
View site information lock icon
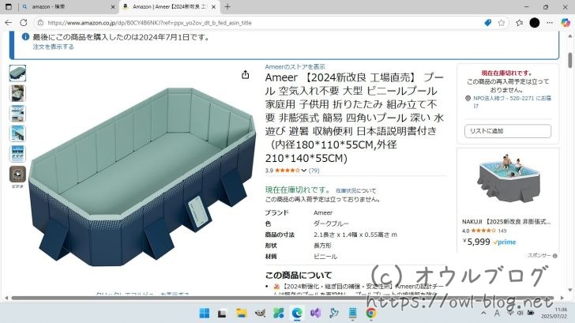coord(40,23)
